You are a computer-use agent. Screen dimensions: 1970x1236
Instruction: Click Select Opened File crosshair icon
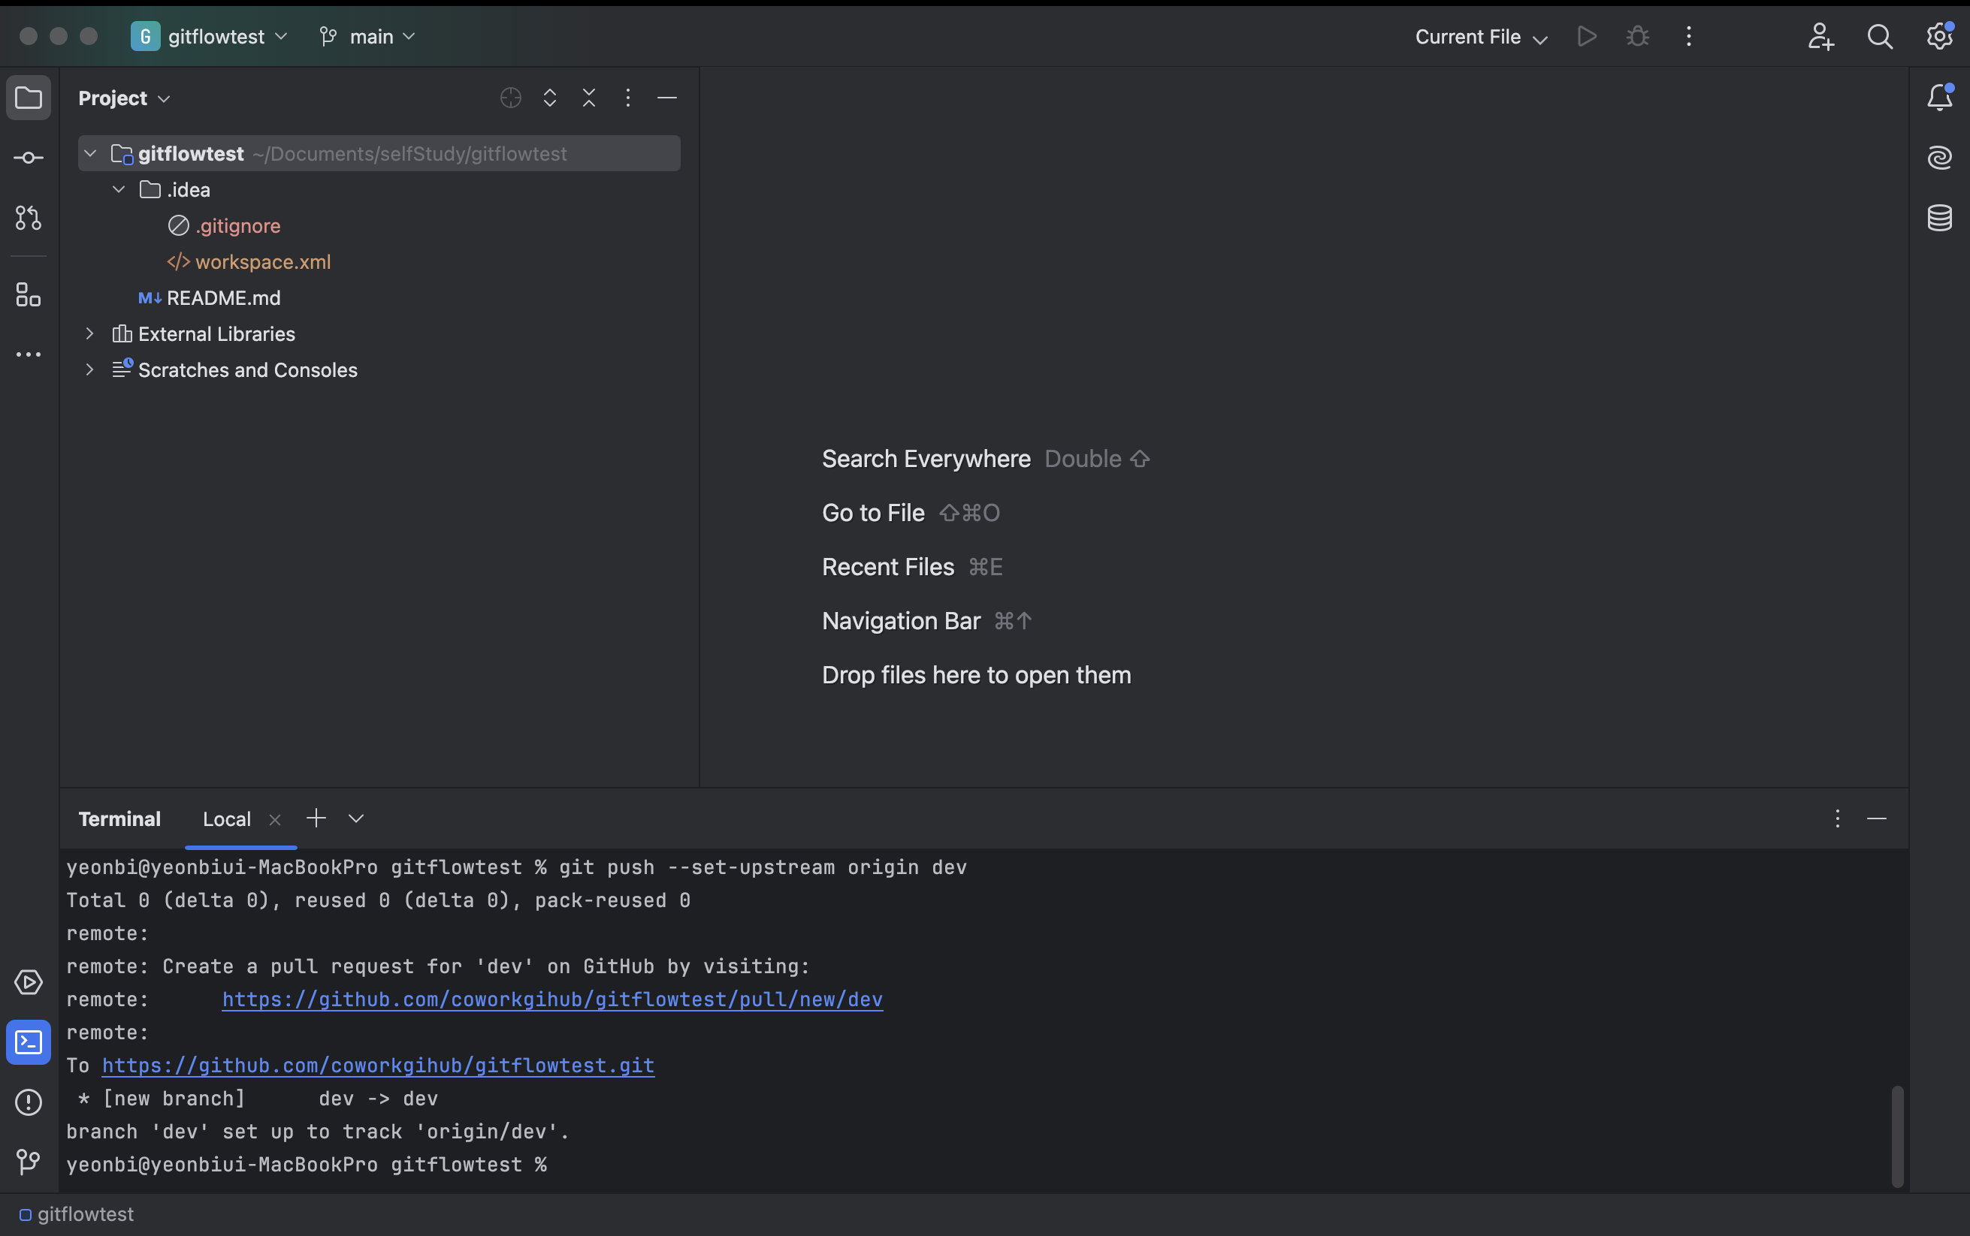pos(510,98)
